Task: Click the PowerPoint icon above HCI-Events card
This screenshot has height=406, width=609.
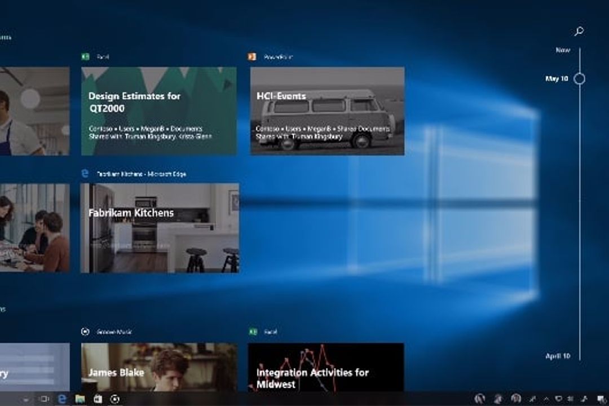Action: pyautogui.click(x=252, y=57)
